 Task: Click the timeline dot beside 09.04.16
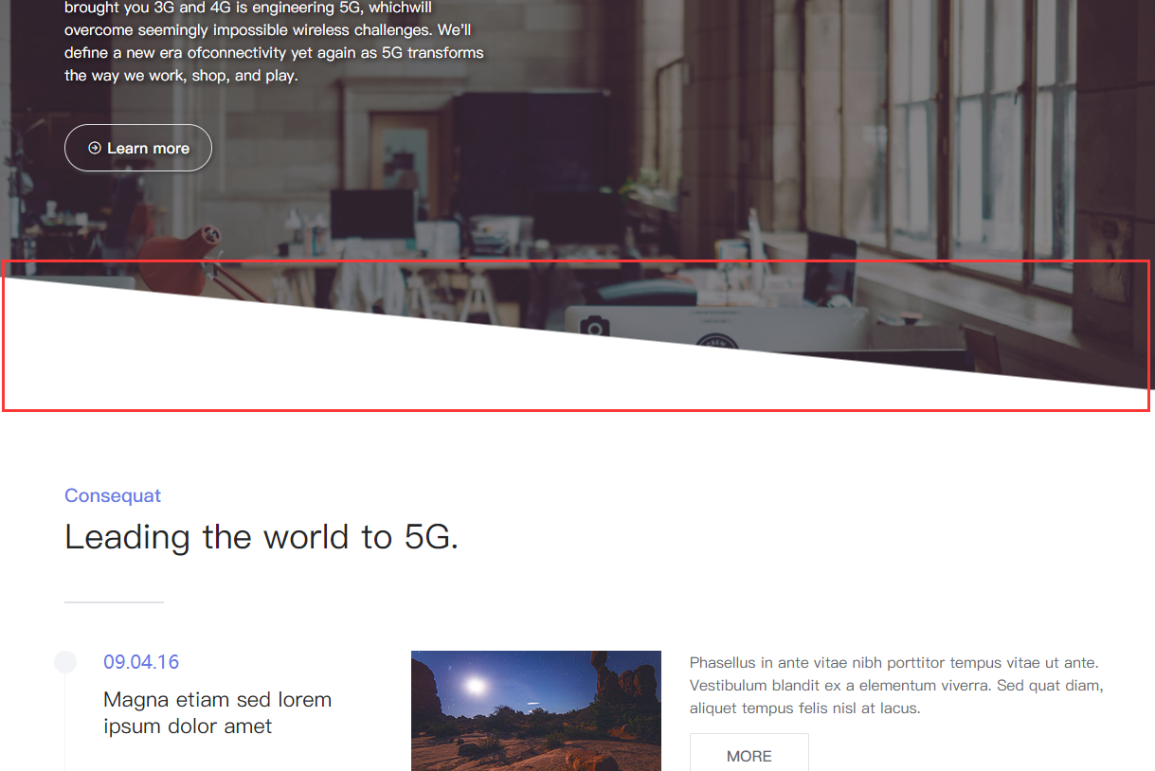(65, 662)
